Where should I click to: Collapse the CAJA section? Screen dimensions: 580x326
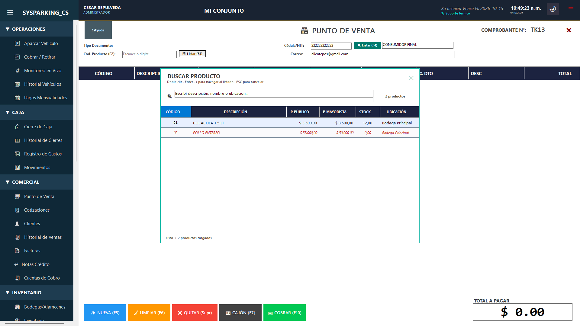(37, 112)
